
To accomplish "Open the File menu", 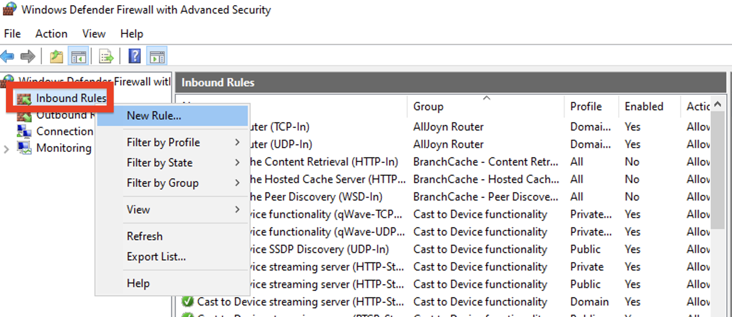I will point(12,34).
